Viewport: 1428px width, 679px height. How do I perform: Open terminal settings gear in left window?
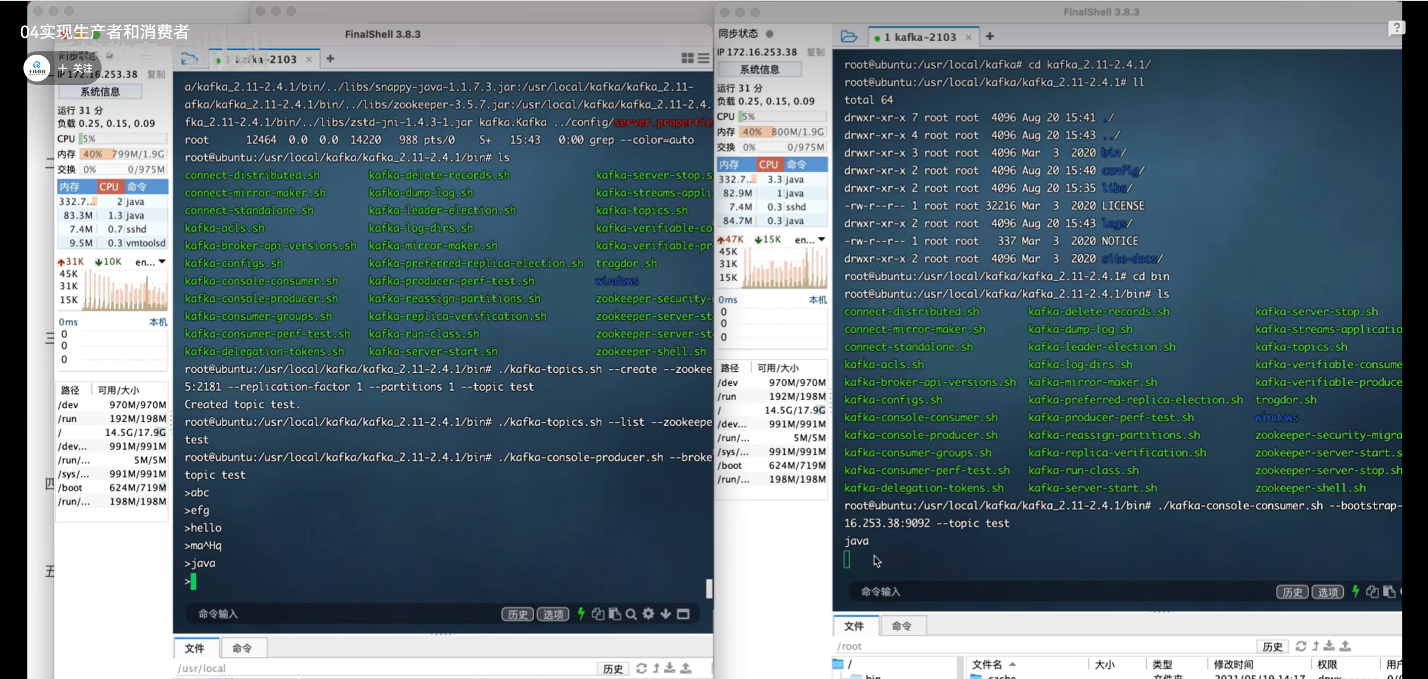(648, 614)
